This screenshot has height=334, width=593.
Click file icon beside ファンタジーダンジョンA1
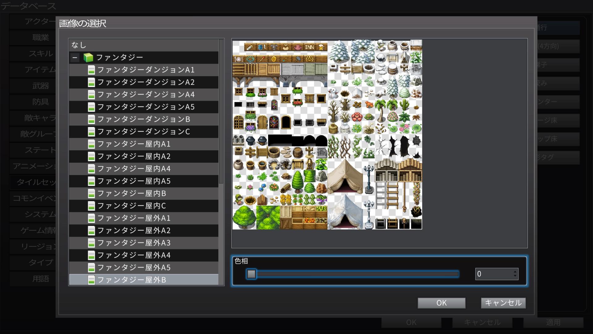[x=91, y=70]
